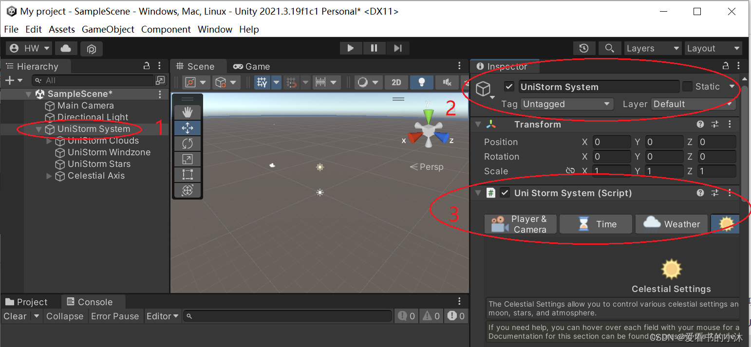Open the GameObject menu
751x347 pixels.
(x=108, y=29)
